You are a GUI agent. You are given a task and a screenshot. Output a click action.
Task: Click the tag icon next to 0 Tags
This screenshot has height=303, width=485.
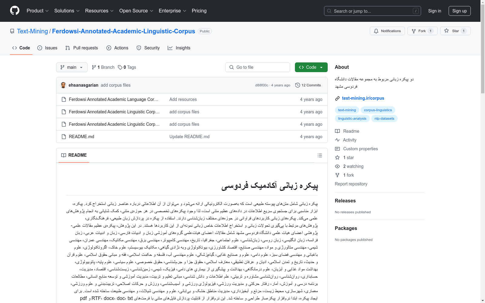point(120,67)
